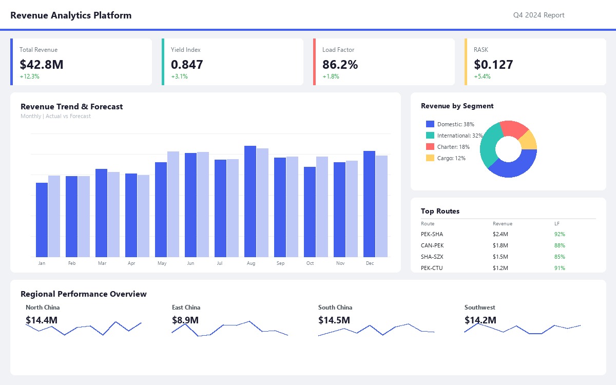
Task: Open the Q4 2024 Report selector
Action: point(538,15)
